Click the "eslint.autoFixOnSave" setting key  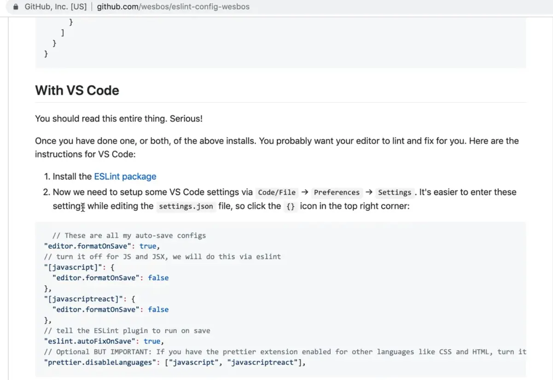coord(90,341)
